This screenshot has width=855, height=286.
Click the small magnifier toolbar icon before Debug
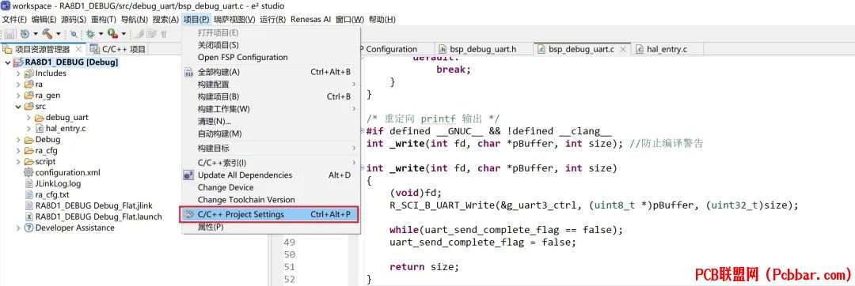pyautogui.click(x=74, y=34)
